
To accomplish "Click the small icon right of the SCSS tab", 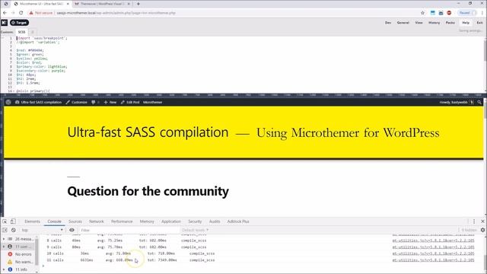I will pyautogui.click(x=32, y=32).
